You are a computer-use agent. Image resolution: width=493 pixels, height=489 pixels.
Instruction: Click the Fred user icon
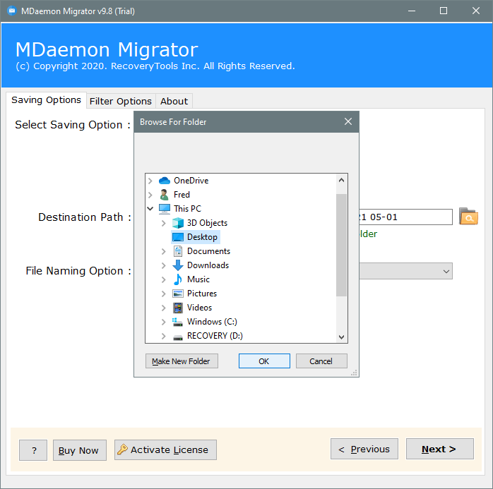[x=164, y=195]
